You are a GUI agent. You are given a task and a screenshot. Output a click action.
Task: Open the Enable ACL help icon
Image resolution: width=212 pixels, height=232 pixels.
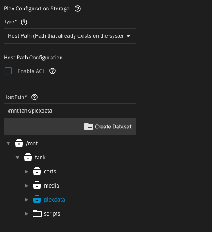coord(52,71)
